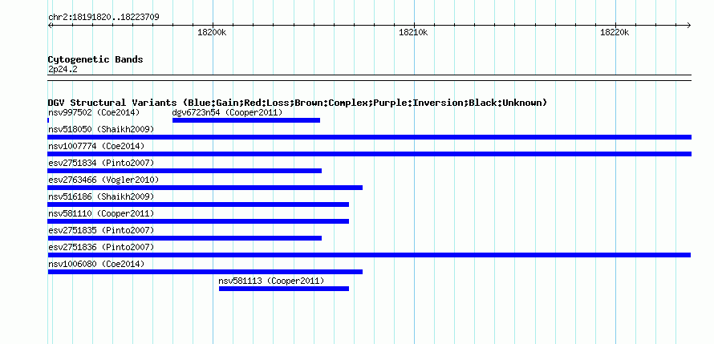Click the 18210k ruler tick label
The image size is (714, 344).
[x=413, y=32]
